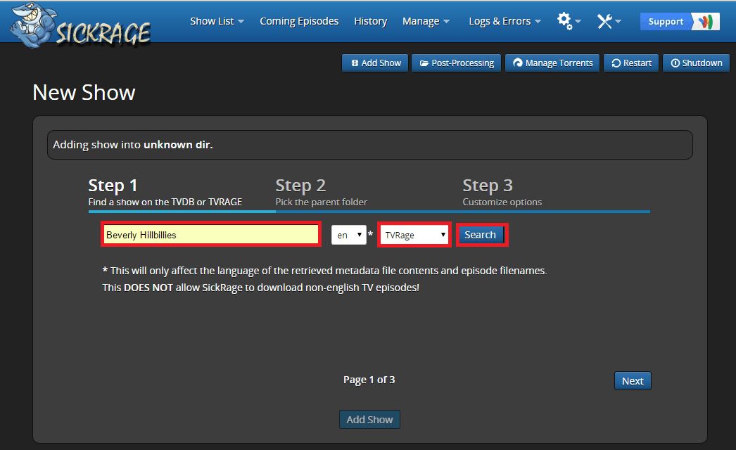Open the TVRage indexer dropdown
The image size is (736, 450).
(414, 235)
